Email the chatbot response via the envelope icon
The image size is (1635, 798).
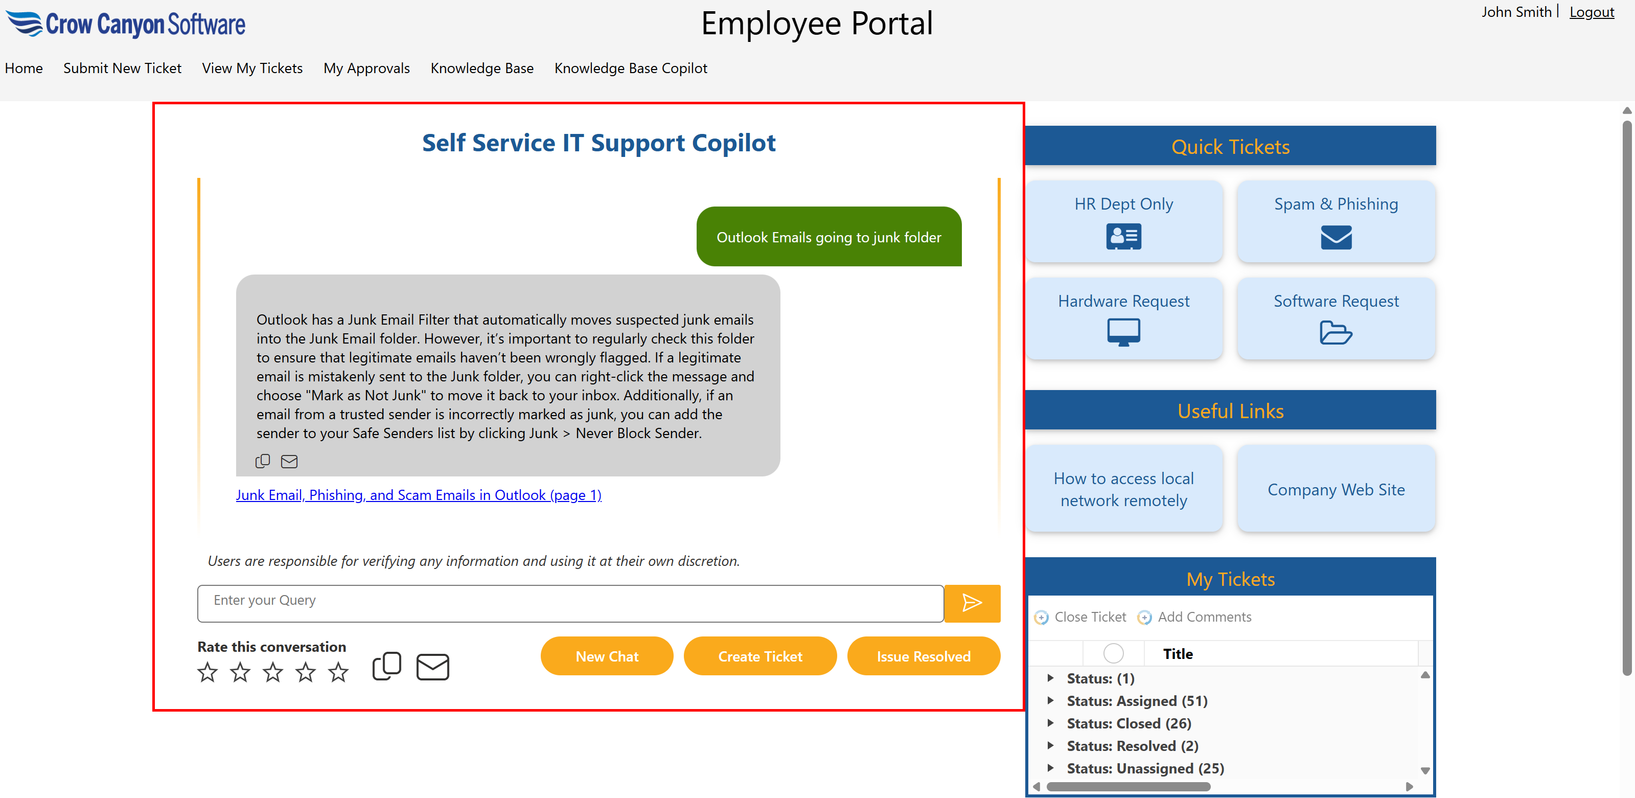[x=289, y=461]
